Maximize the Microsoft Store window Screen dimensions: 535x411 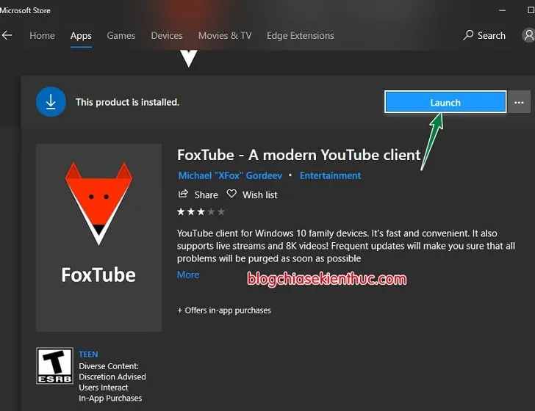pos(531,10)
